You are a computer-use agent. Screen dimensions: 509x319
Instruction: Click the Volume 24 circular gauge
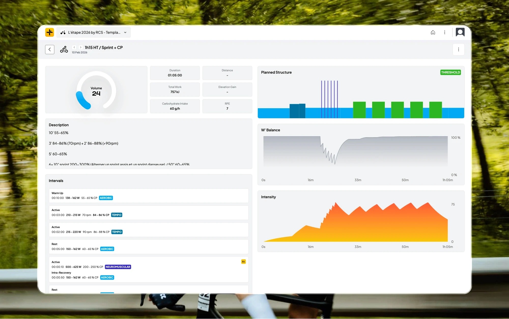(x=96, y=91)
